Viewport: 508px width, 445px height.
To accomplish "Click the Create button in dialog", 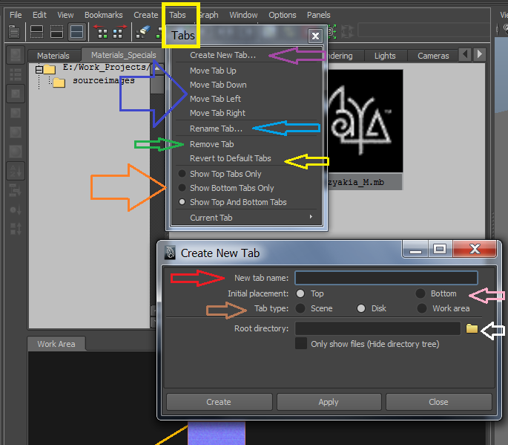I will tap(219, 402).
